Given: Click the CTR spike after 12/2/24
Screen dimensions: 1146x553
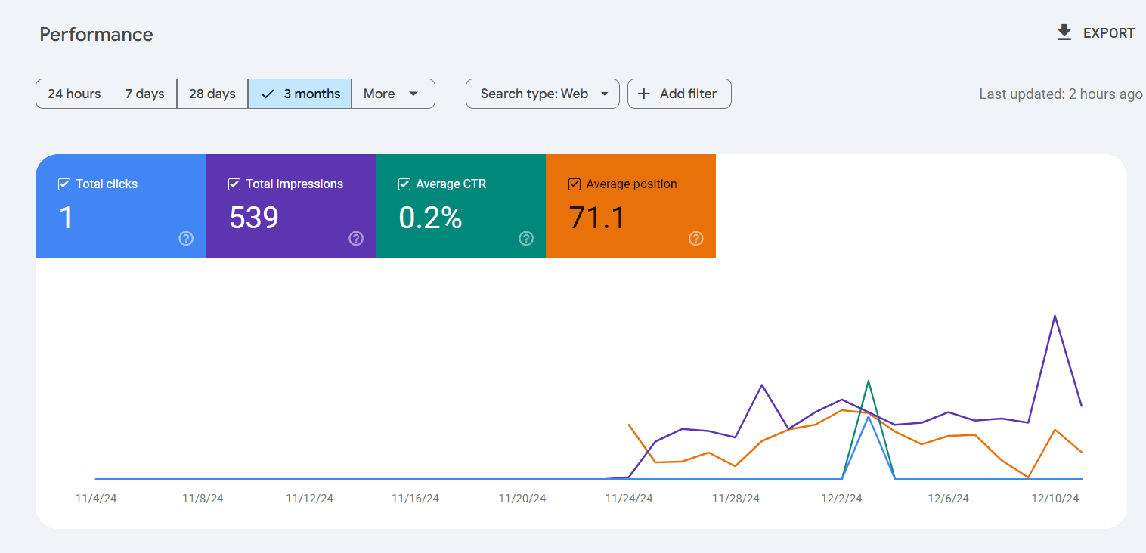Looking at the screenshot, I should 869,381.
